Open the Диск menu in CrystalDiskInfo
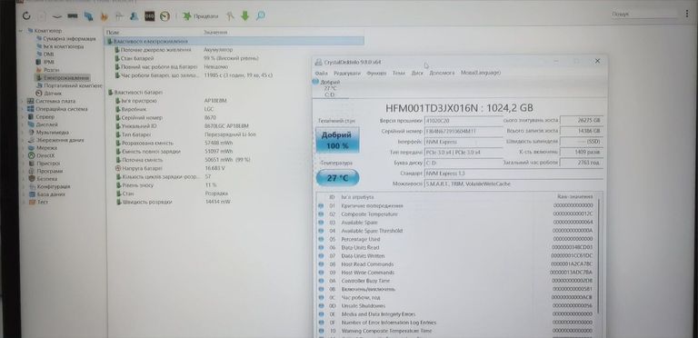 [x=417, y=73]
